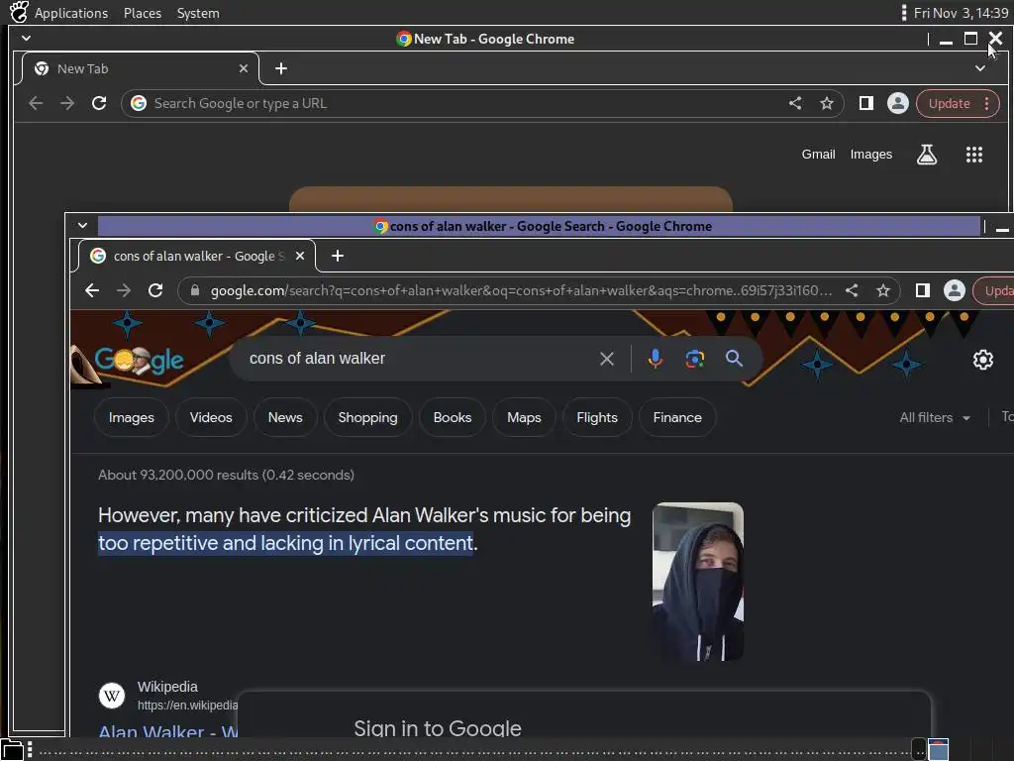
Task: Add a new tab in the Google Search window
Action: pyautogui.click(x=337, y=256)
